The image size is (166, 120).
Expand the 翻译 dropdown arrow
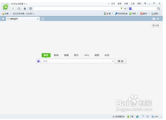click(x=149, y=14)
